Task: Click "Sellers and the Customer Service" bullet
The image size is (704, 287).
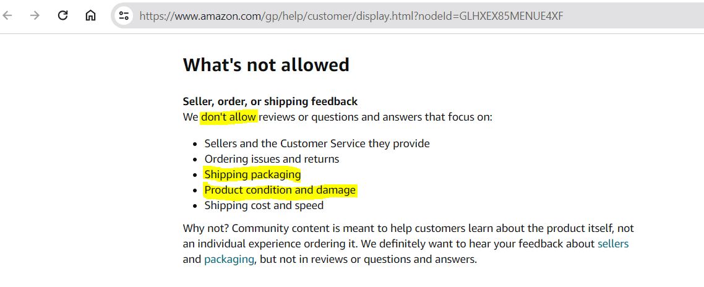Action: tap(317, 143)
